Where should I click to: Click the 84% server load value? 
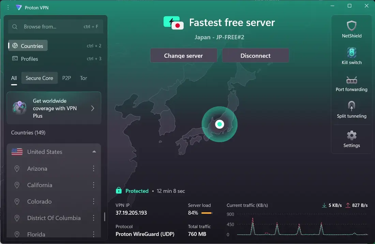[193, 213]
